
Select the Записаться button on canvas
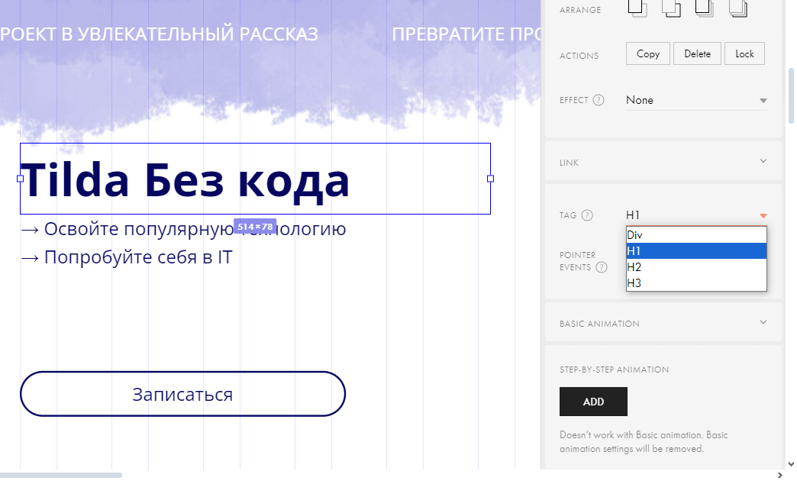pyautogui.click(x=183, y=394)
